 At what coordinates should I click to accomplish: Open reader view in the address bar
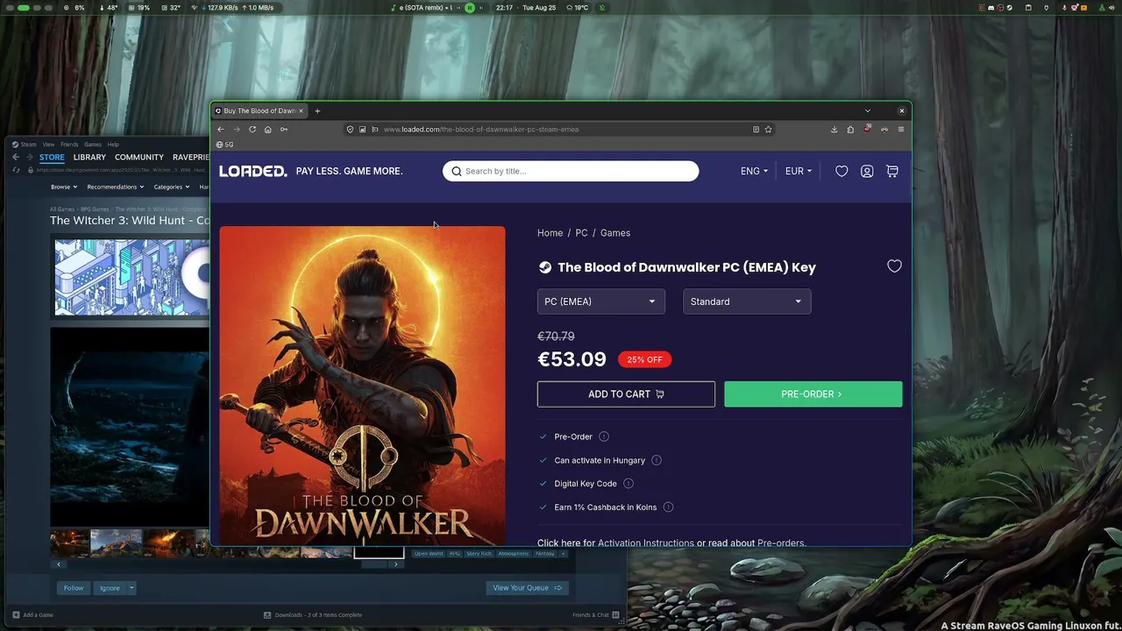pyautogui.click(x=756, y=130)
